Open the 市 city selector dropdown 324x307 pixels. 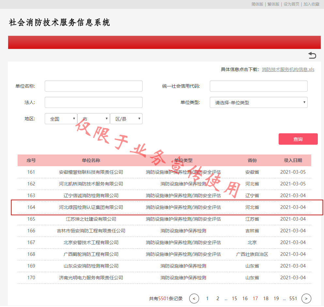(x=94, y=119)
